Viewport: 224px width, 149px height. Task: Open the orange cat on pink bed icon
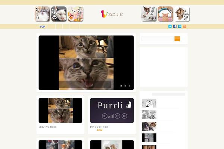[165, 14]
